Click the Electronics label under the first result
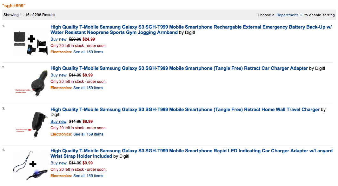 click(x=61, y=52)
